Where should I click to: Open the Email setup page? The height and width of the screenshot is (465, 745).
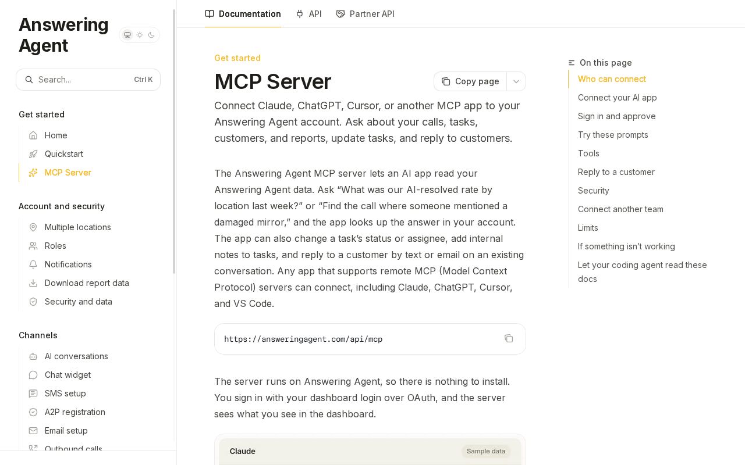click(90, 431)
